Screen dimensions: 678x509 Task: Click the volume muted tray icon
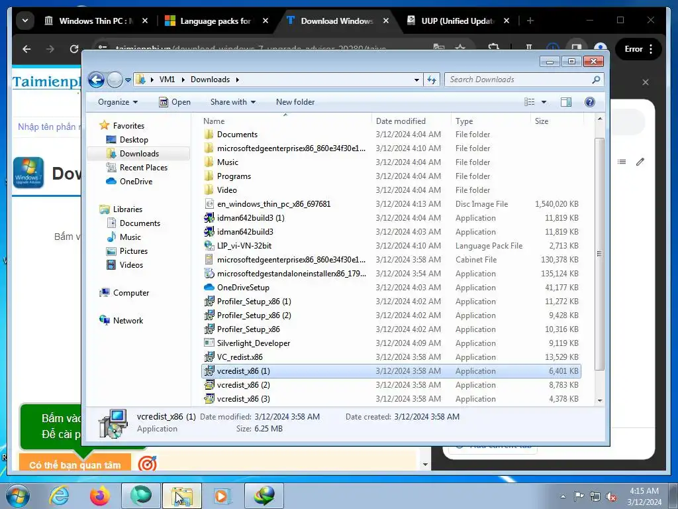tap(611, 497)
